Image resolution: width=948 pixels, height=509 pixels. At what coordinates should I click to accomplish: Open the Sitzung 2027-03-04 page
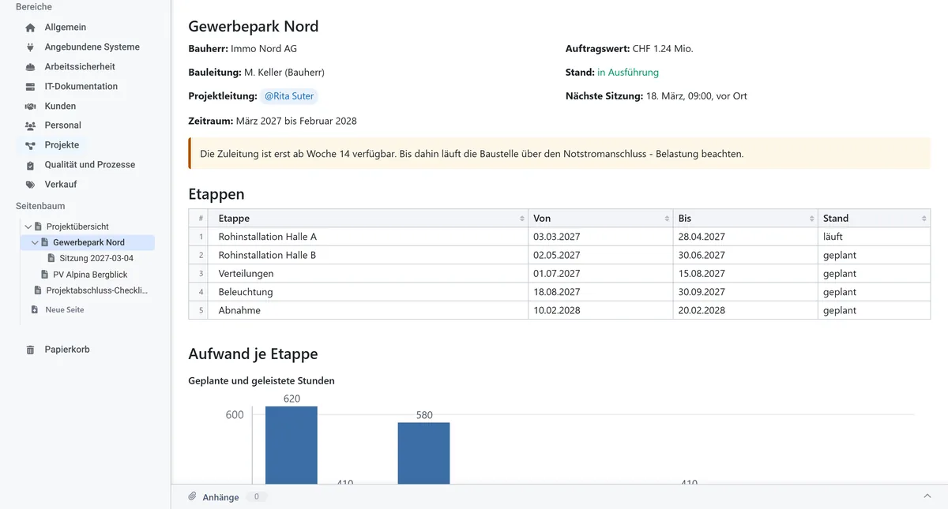[96, 258]
